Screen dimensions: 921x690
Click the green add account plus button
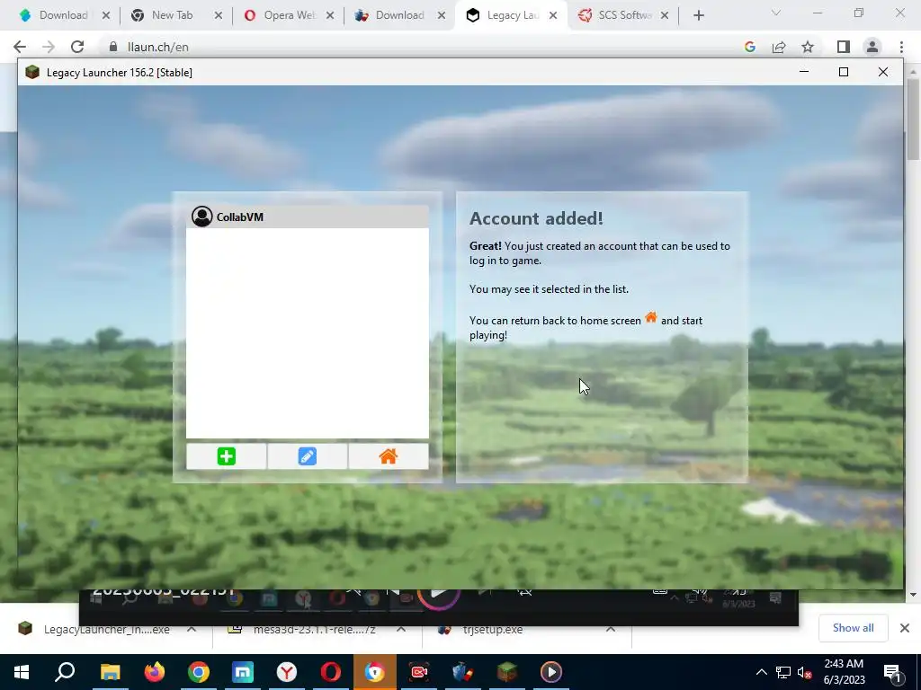(x=226, y=456)
